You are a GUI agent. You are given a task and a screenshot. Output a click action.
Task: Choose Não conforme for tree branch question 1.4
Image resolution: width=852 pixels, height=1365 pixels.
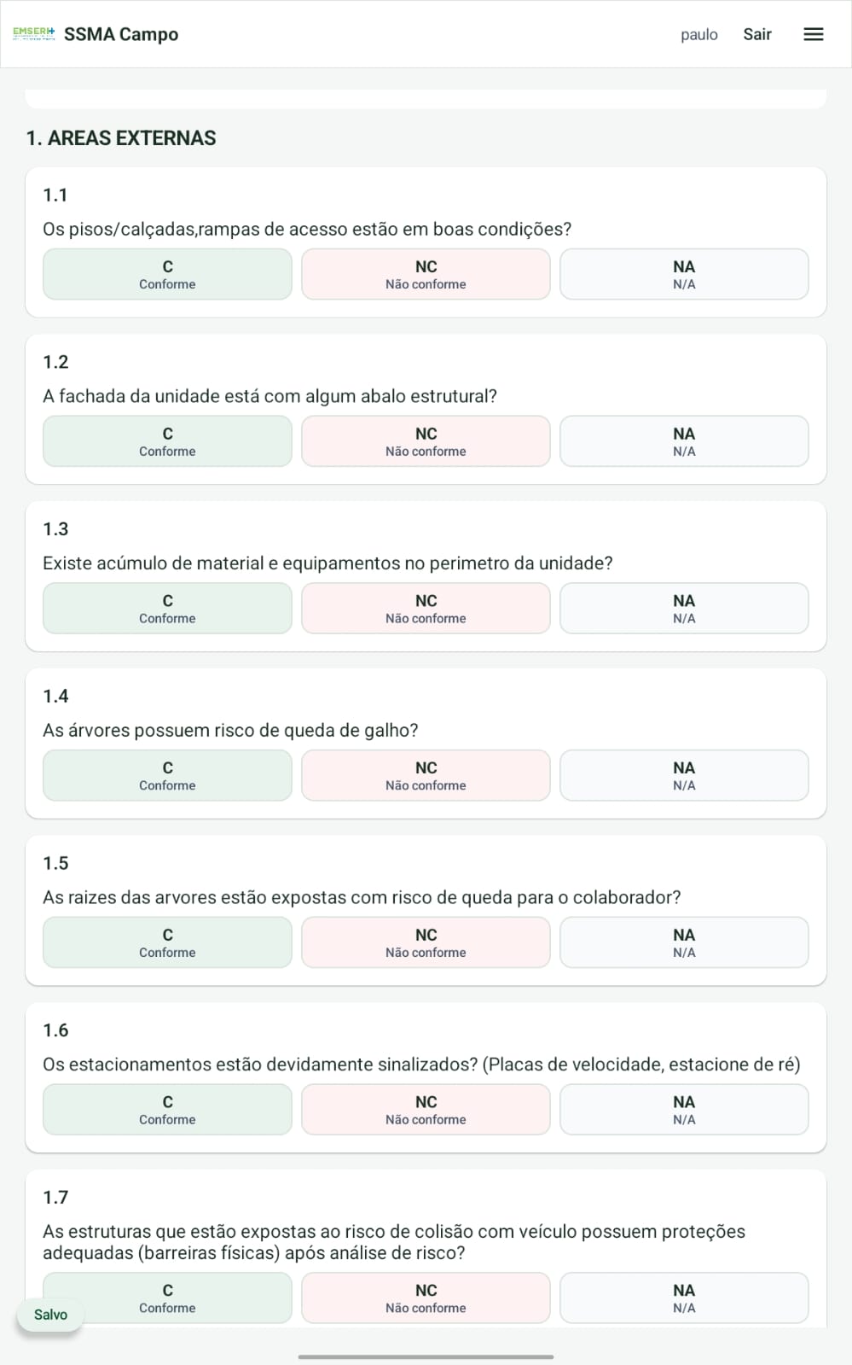[426, 775]
